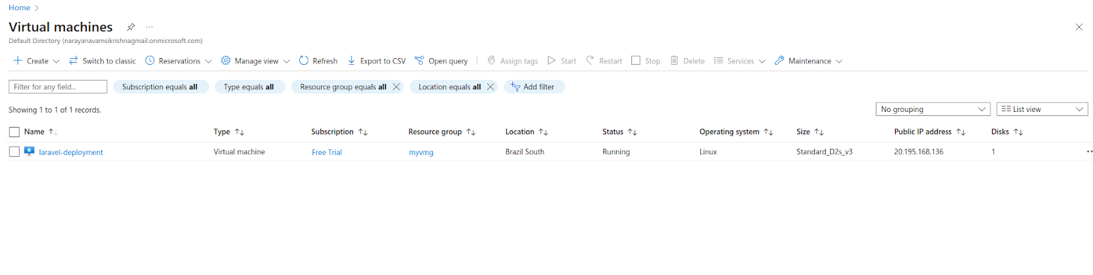The width and height of the screenshot is (1093, 275).
Task: Check the laravel-deployment row checkbox
Action: coord(14,151)
